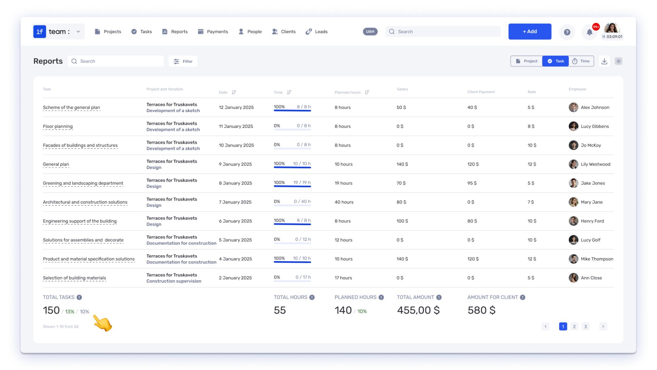Click the Total Tasks info icon
This screenshot has width=657, height=370.
[79, 297]
